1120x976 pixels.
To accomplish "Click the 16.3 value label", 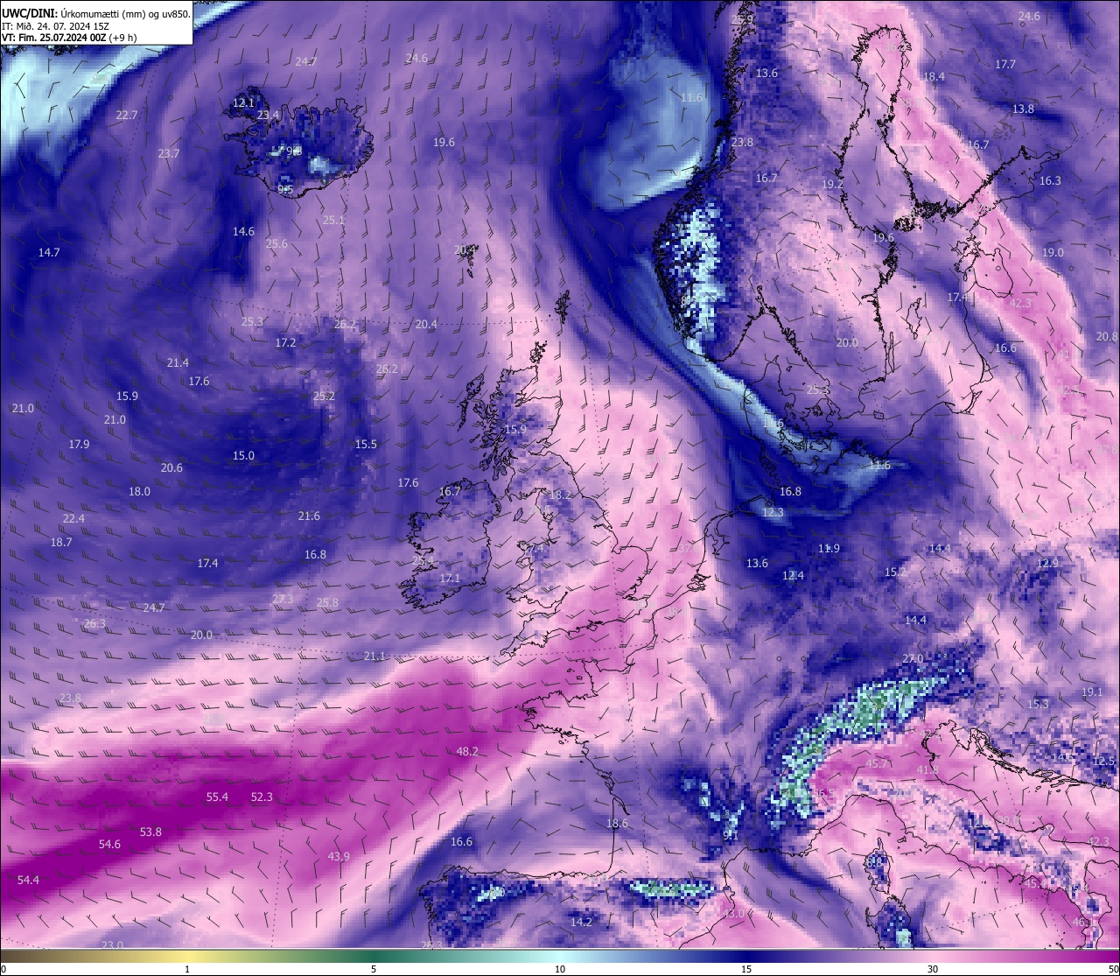I will pyautogui.click(x=1050, y=180).
